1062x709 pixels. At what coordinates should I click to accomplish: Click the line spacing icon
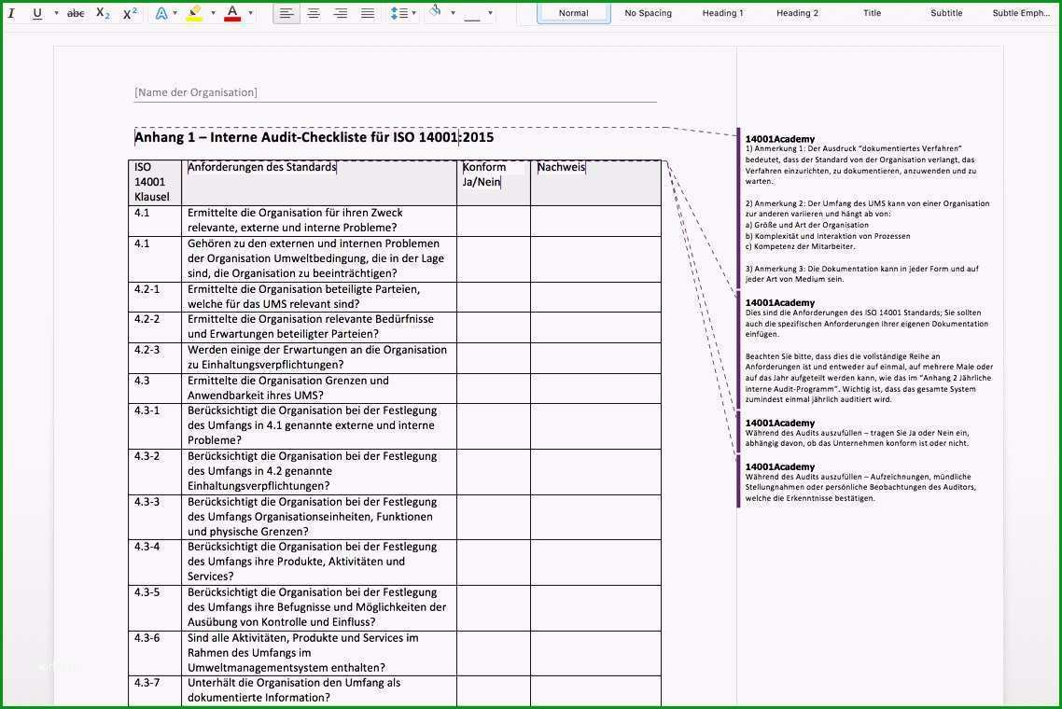pos(398,13)
